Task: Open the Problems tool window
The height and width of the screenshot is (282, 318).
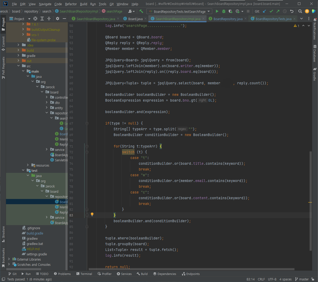Action: pos(62,274)
